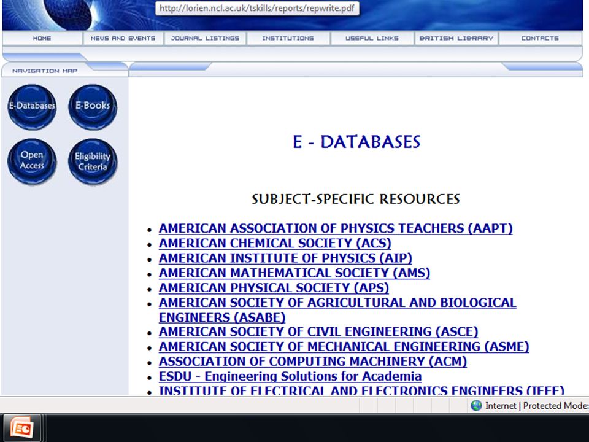The height and width of the screenshot is (442, 589).
Task: Open Institute of Electrical and Electronics Engineers link
Action: [361, 390]
